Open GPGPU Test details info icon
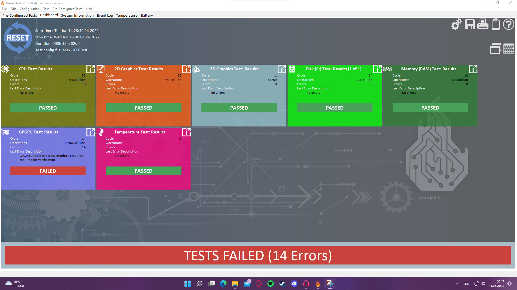The width and height of the screenshot is (517, 290). pyautogui.click(x=90, y=132)
